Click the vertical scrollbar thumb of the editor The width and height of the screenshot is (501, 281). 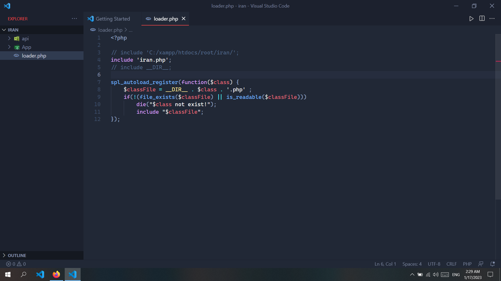[x=498, y=117]
